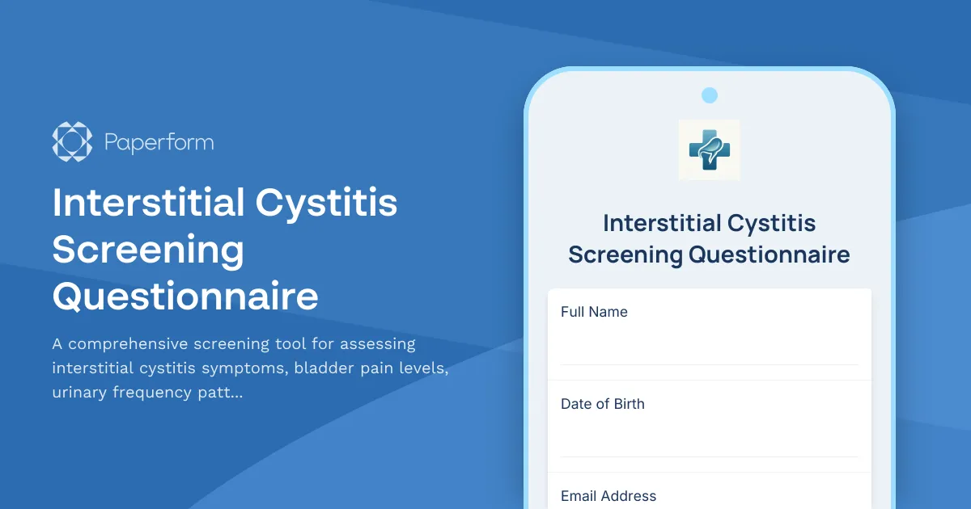
Task: Select the form title inside the phone preview
Action: point(710,238)
